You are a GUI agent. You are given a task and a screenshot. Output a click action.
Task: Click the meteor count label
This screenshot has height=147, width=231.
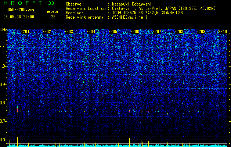(52, 11)
